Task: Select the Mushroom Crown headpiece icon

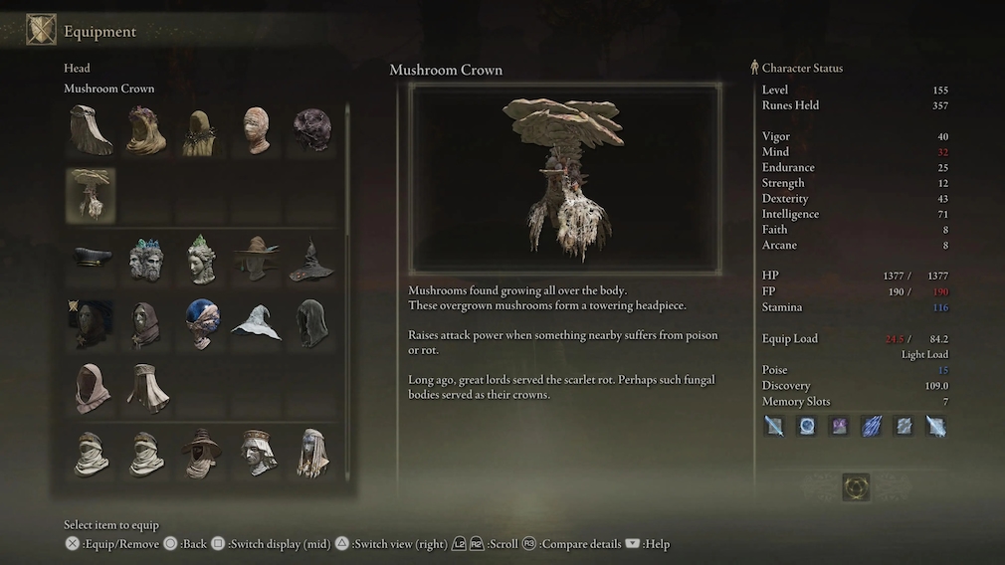Action: point(91,195)
